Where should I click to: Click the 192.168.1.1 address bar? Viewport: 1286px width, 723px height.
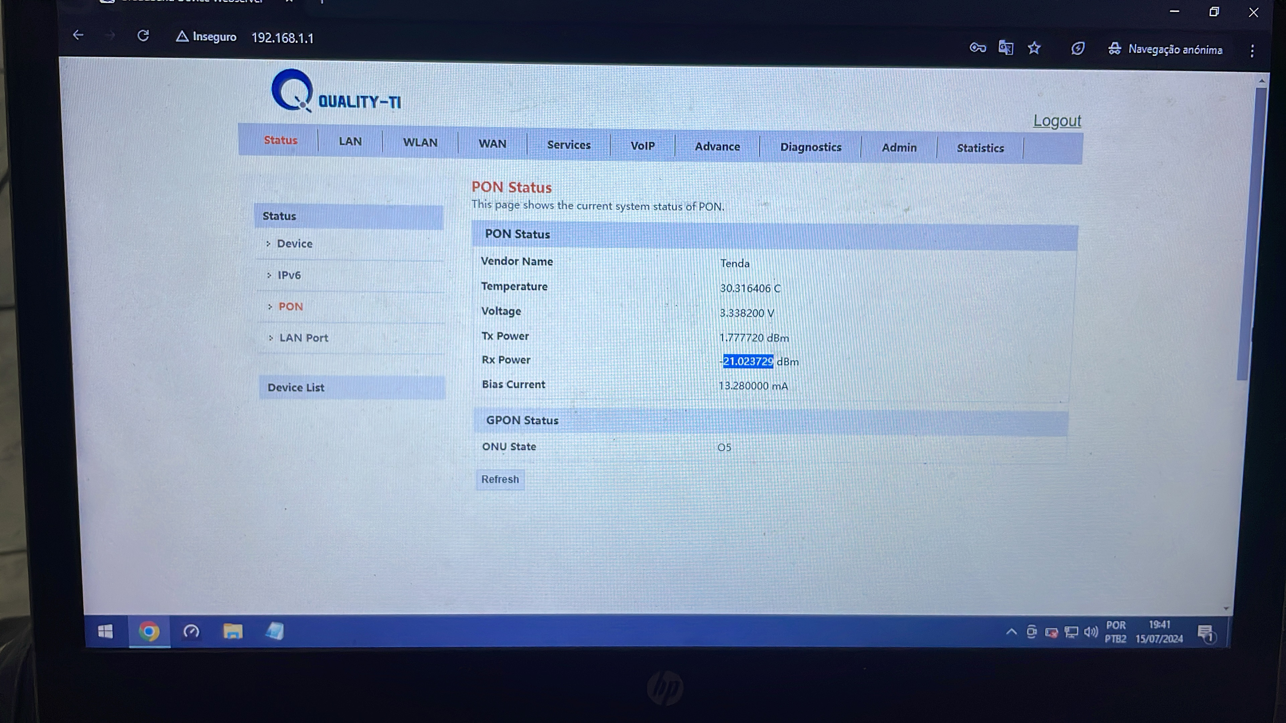283,38
